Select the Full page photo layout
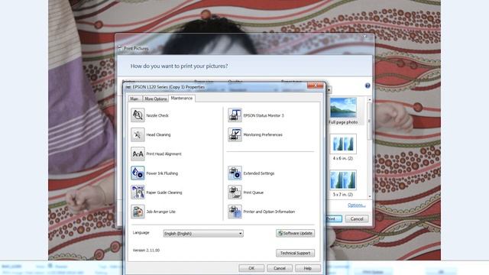The image size is (489, 275). point(343,111)
